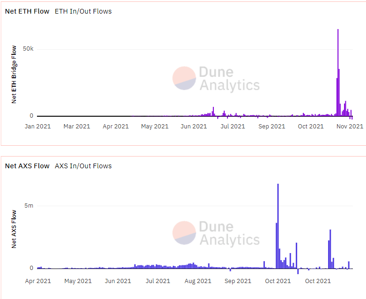366x299 pixels.
Task: Open the ETH In/Out Flows subtitle
Action: pyautogui.click(x=83, y=11)
